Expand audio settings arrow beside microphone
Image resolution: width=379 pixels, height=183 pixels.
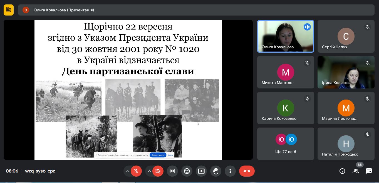coord(128,171)
